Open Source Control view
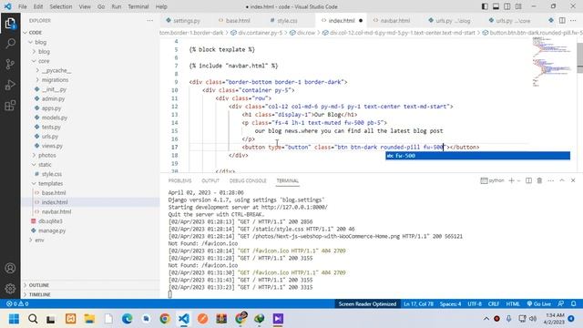583x328 pixels. (10, 65)
